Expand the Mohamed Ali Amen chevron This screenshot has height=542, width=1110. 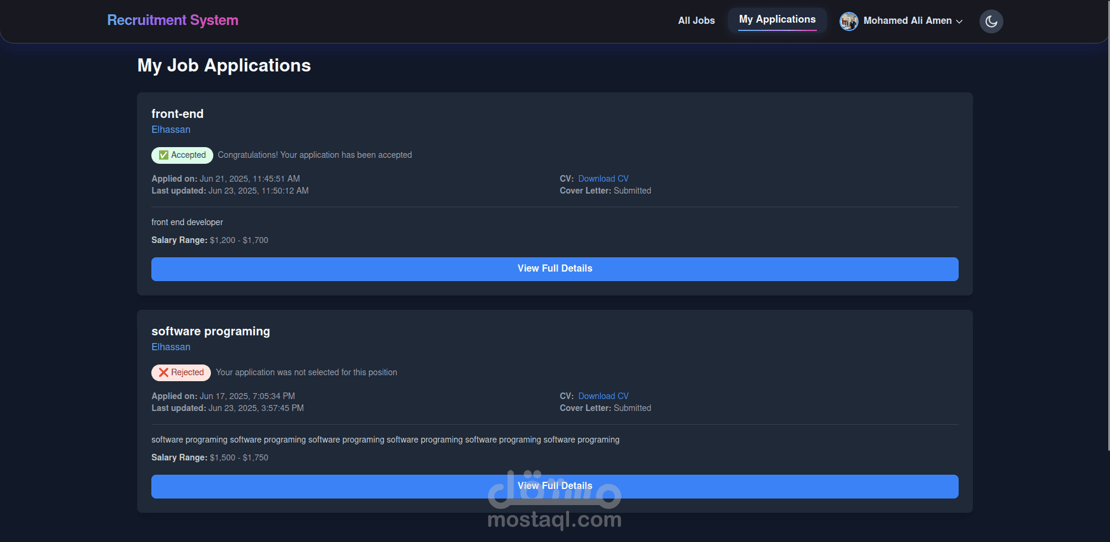[x=959, y=21]
